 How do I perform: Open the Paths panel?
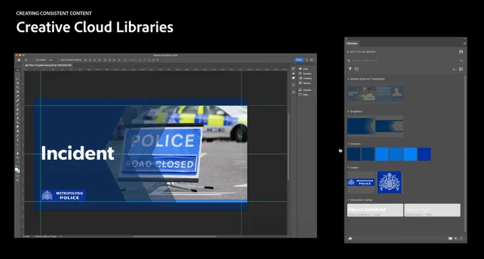tap(304, 95)
